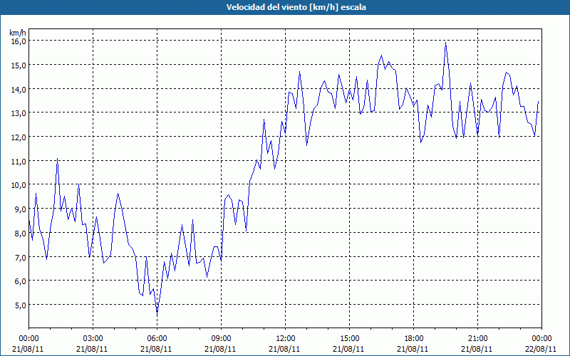Viewport: 570px width, 356px height.
Task: Click the '5,0' y-axis value
Action: pyautogui.click(x=21, y=305)
